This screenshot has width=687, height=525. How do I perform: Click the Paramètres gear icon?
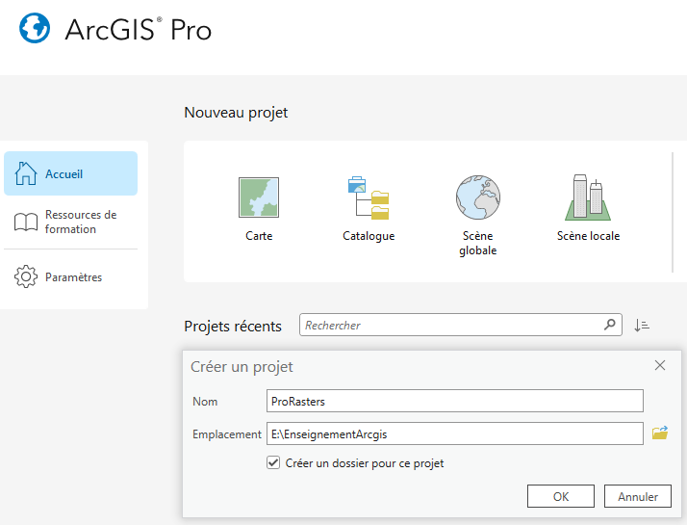(26, 277)
